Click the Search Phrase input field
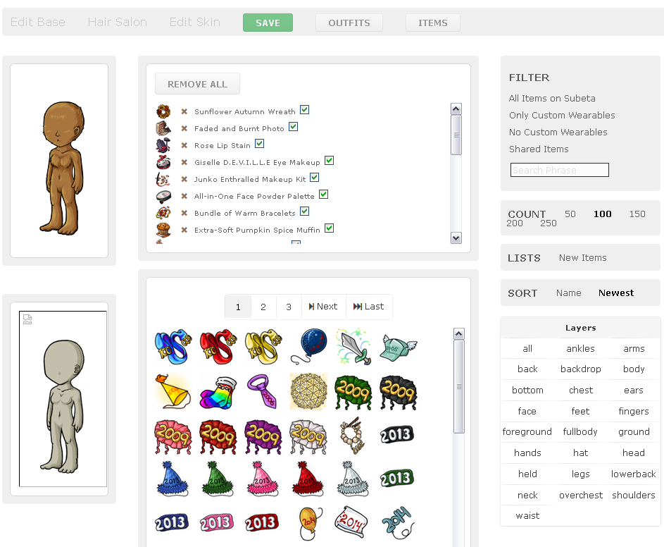The width and height of the screenshot is (664, 547). 559,170
